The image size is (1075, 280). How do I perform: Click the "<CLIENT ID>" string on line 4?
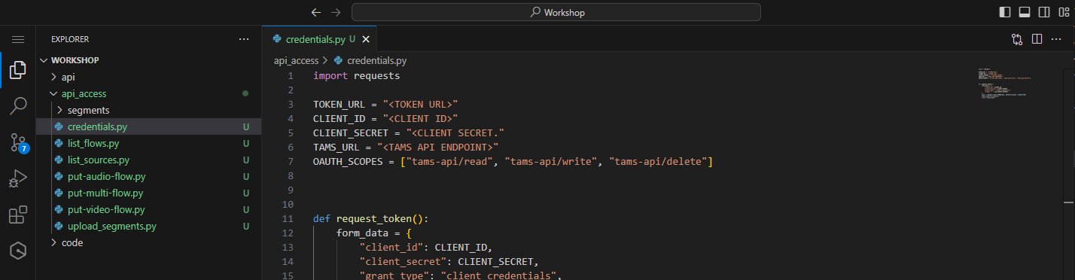[x=421, y=119]
